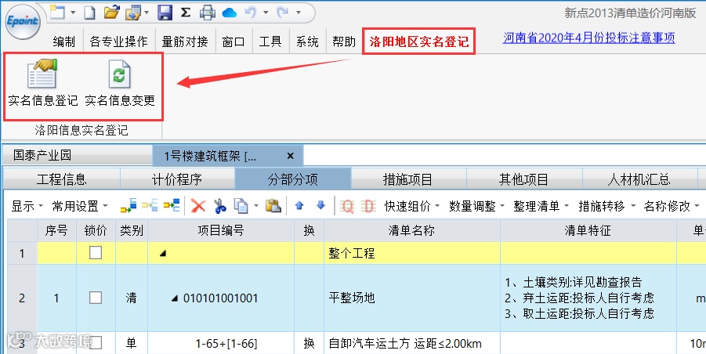Click the undo arrow icon
The height and width of the screenshot is (354, 706).
click(x=250, y=13)
